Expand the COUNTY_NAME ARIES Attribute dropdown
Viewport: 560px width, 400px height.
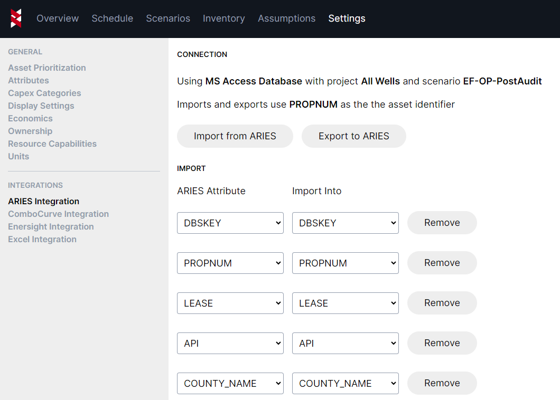(230, 384)
